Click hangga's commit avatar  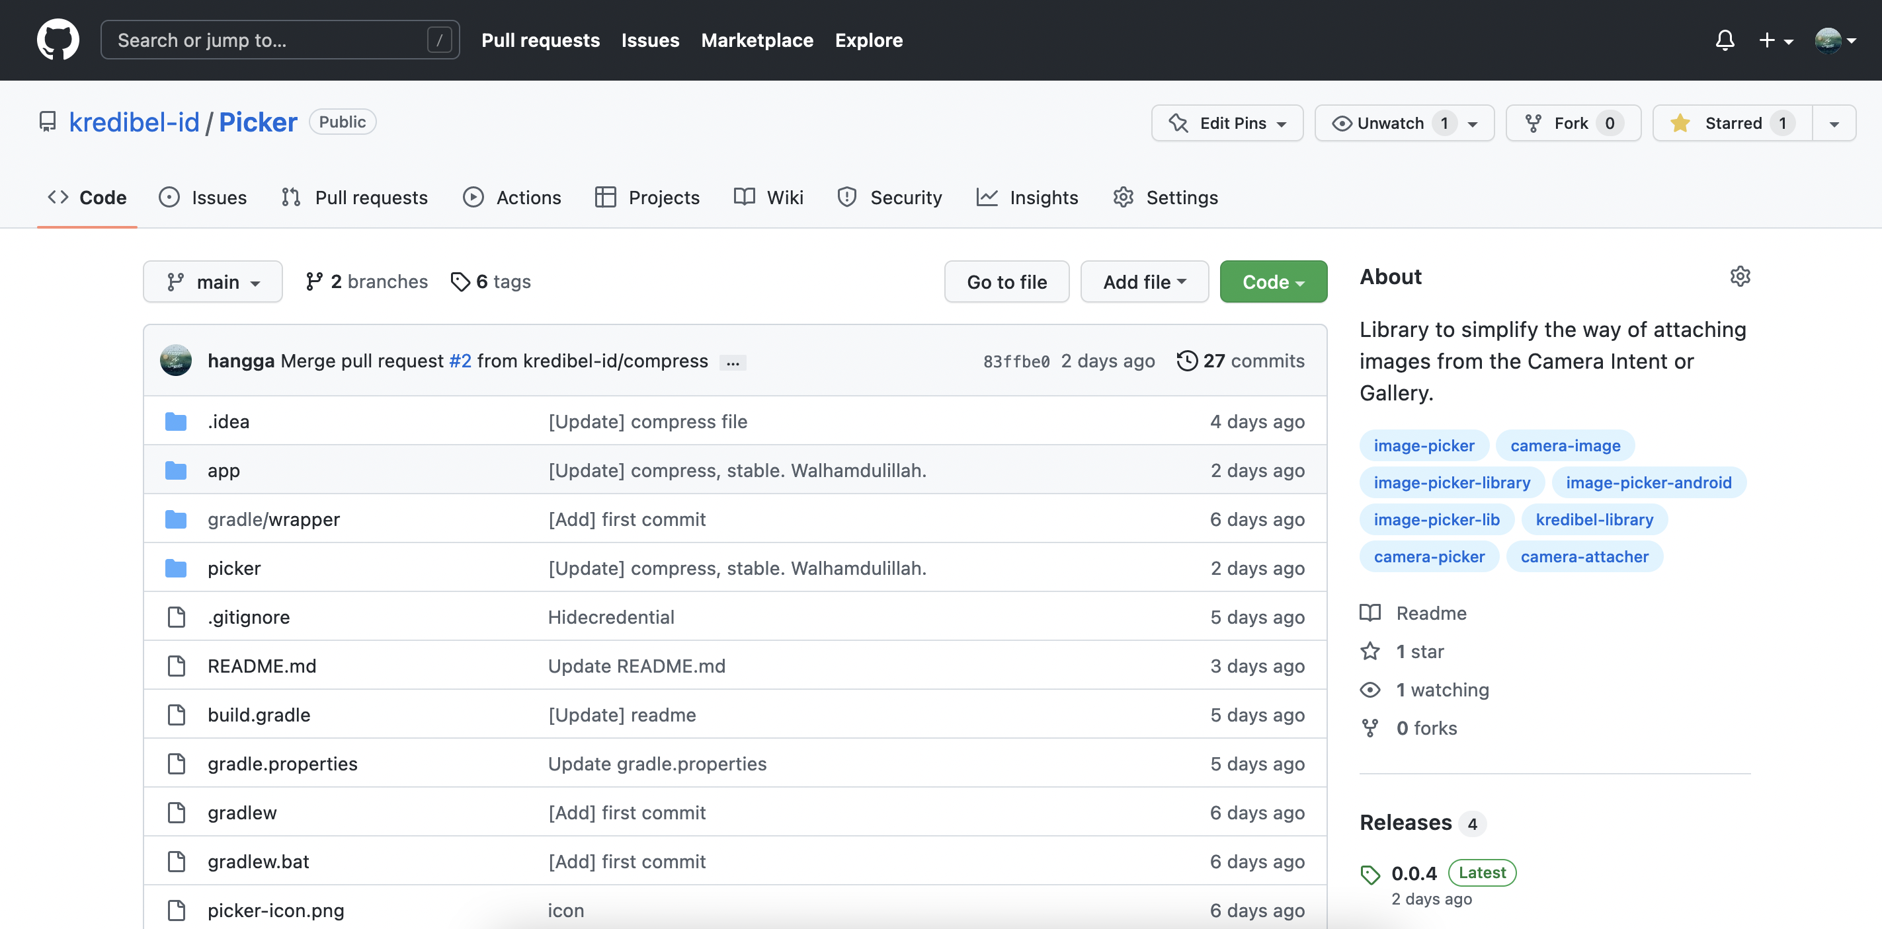click(x=175, y=361)
